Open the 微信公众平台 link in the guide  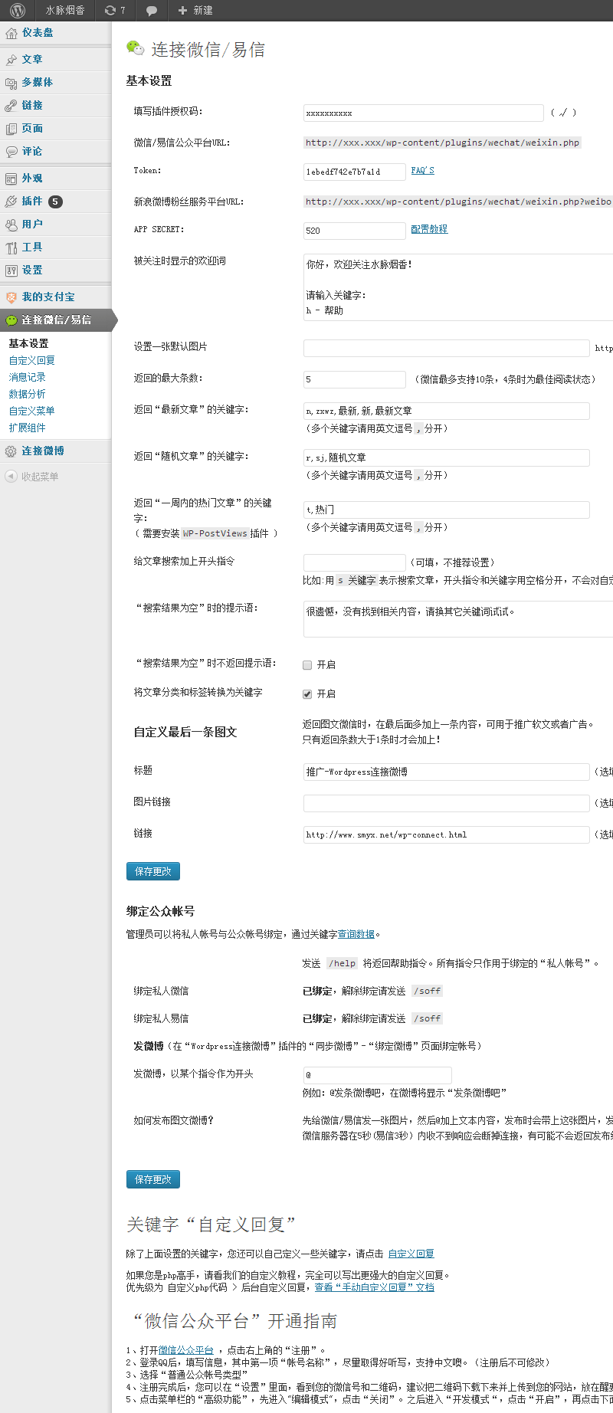click(186, 1350)
